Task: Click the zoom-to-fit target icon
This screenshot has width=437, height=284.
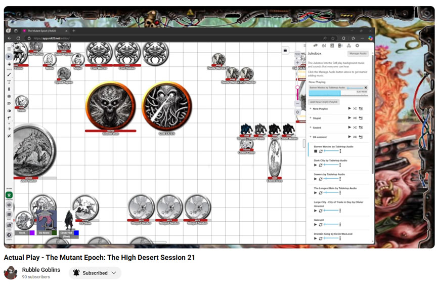Action: (297, 112)
